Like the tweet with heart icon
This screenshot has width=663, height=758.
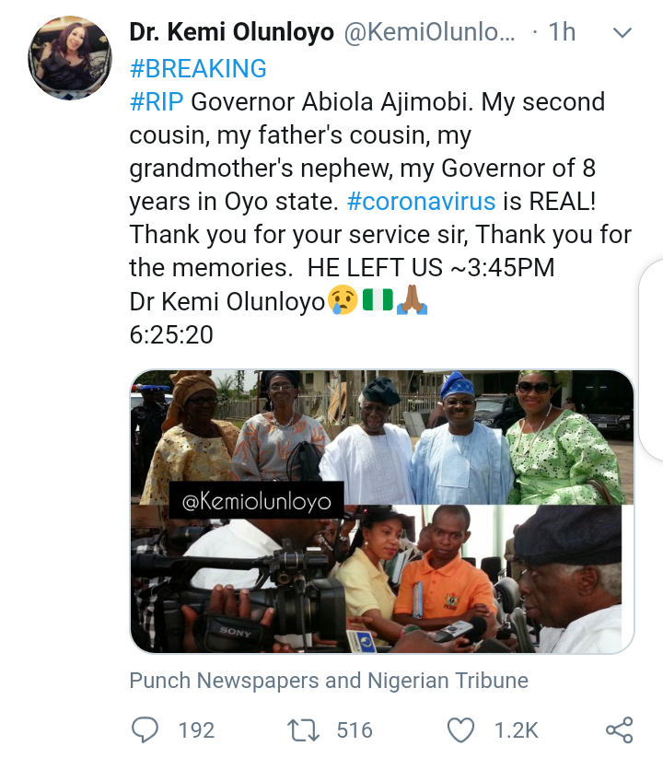pos(459,730)
